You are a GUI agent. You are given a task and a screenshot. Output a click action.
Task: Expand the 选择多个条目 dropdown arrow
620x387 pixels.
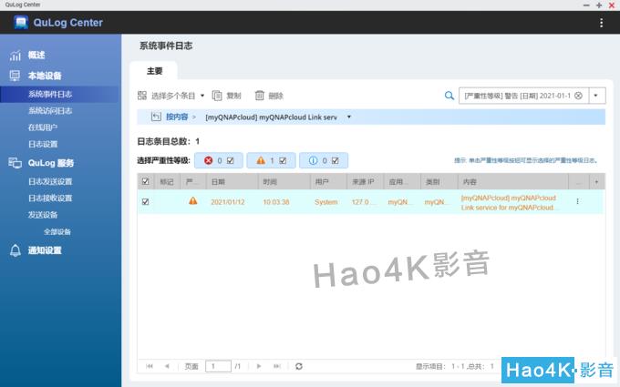[202, 96]
